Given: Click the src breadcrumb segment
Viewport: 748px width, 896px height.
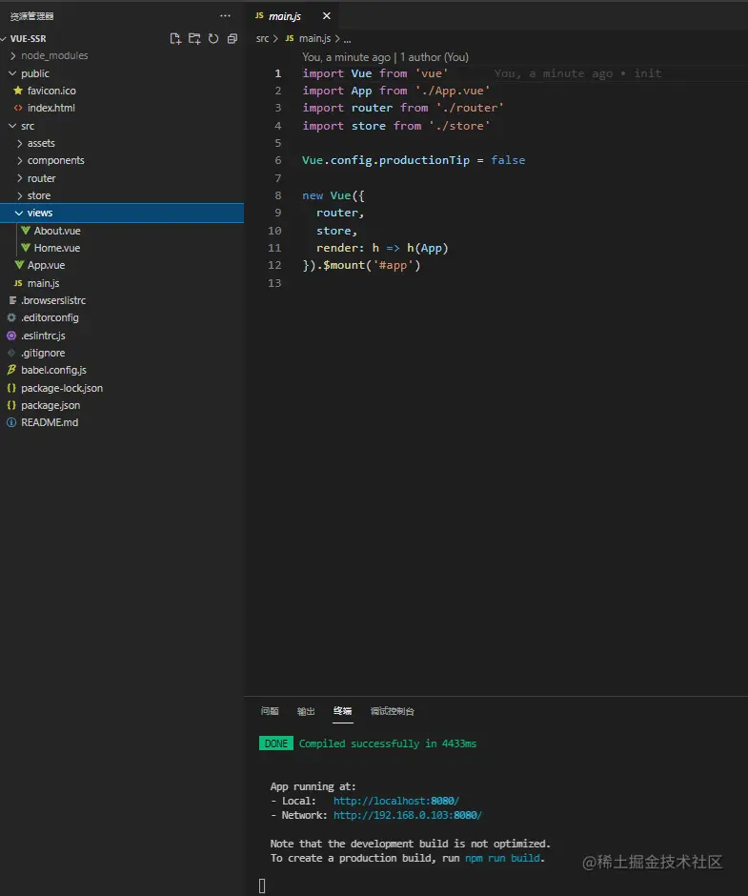Looking at the screenshot, I should (x=262, y=38).
